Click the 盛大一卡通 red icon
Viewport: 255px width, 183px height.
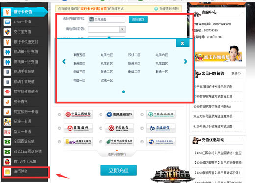7,132
